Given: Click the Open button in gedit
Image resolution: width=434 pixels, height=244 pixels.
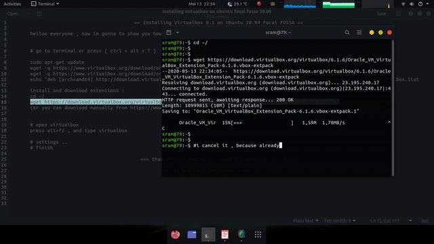Looking at the screenshot, I should tap(13, 14).
